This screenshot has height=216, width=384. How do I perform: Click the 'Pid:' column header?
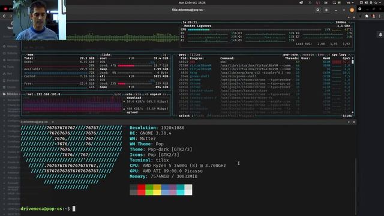pyautogui.click(x=184, y=58)
